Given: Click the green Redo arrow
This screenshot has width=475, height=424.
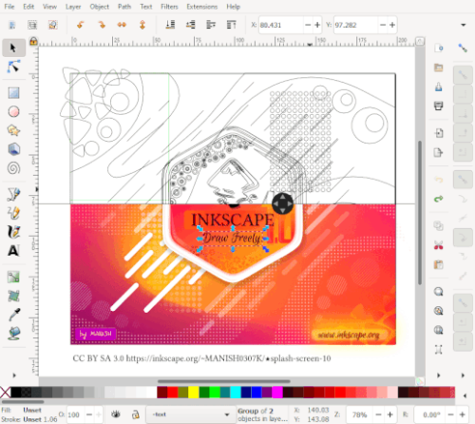Looking at the screenshot, I should pos(439,199).
